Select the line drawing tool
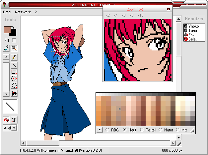Viewport: 208px width, 155px height. [14, 65]
